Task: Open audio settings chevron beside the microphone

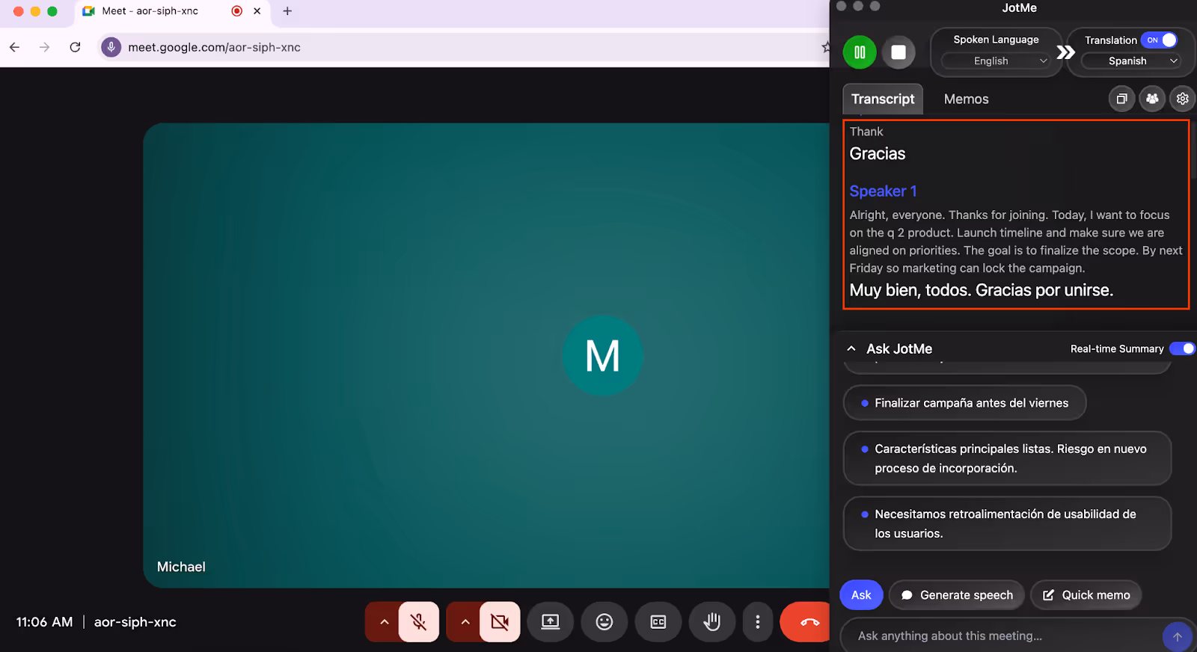Action: tap(384, 622)
